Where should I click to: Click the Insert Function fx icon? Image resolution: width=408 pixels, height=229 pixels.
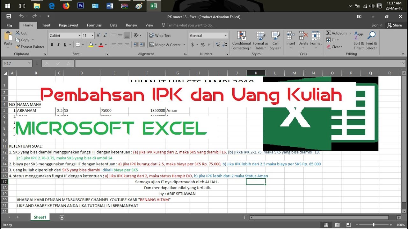click(x=68, y=64)
